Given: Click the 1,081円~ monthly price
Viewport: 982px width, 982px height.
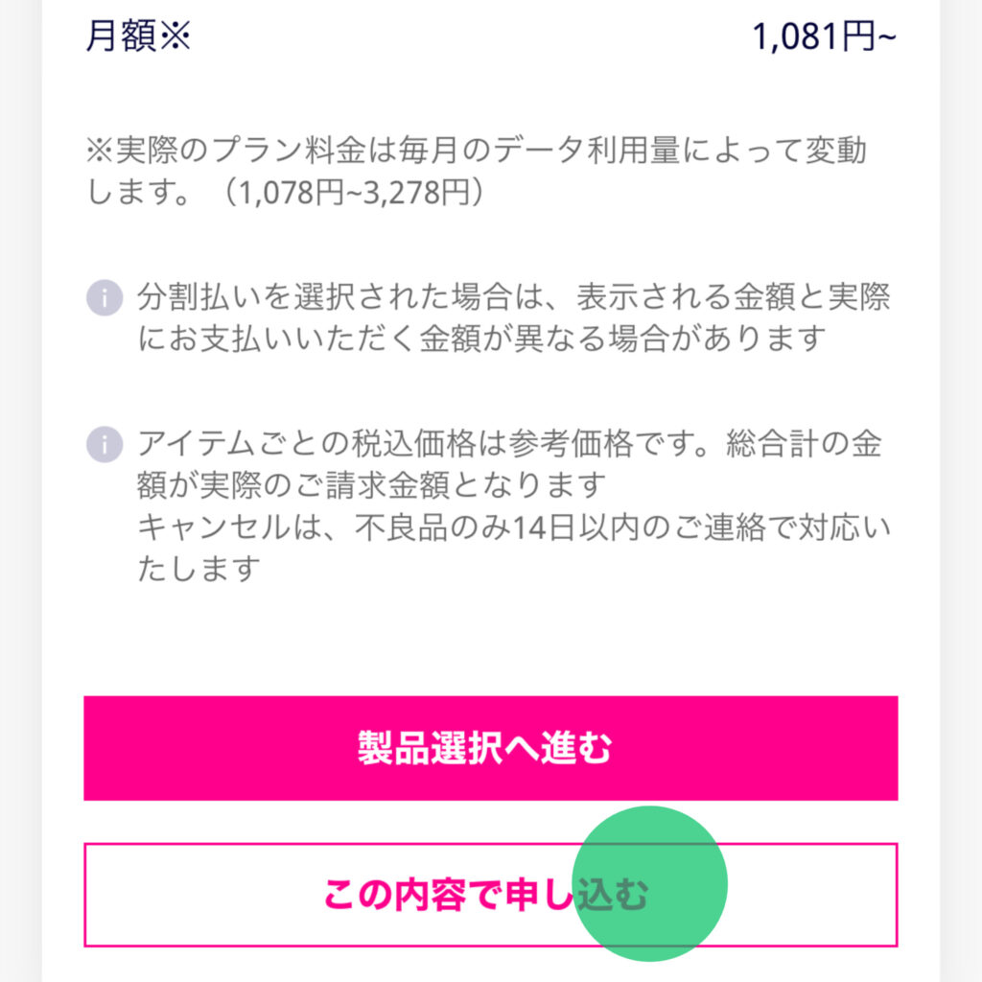Looking at the screenshot, I should click(824, 36).
